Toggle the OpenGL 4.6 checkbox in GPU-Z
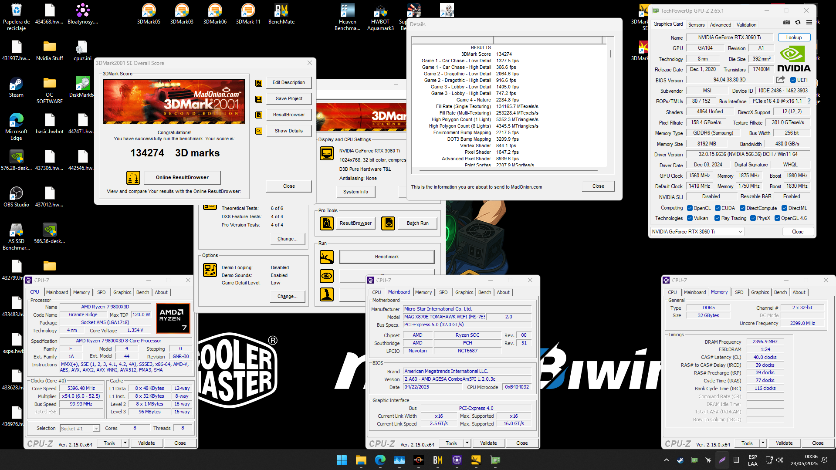The image size is (836, 470). pyautogui.click(x=777, y=218)
